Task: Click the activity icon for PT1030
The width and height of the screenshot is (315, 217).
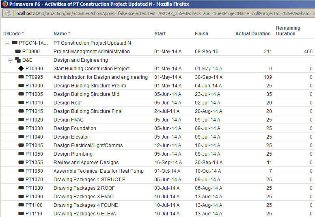Action: point(21,128)
